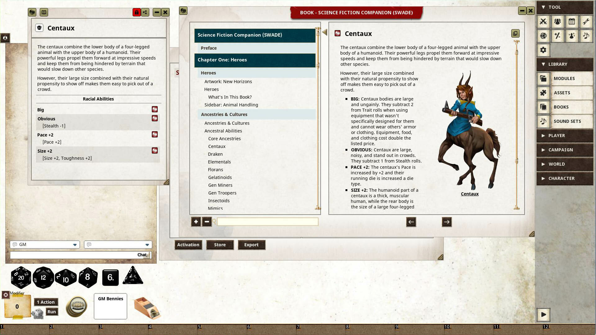This screenshot has height=335, width=596.
Task: Open the Party Sheet icon in Tool panel
Action: [558, 22]
